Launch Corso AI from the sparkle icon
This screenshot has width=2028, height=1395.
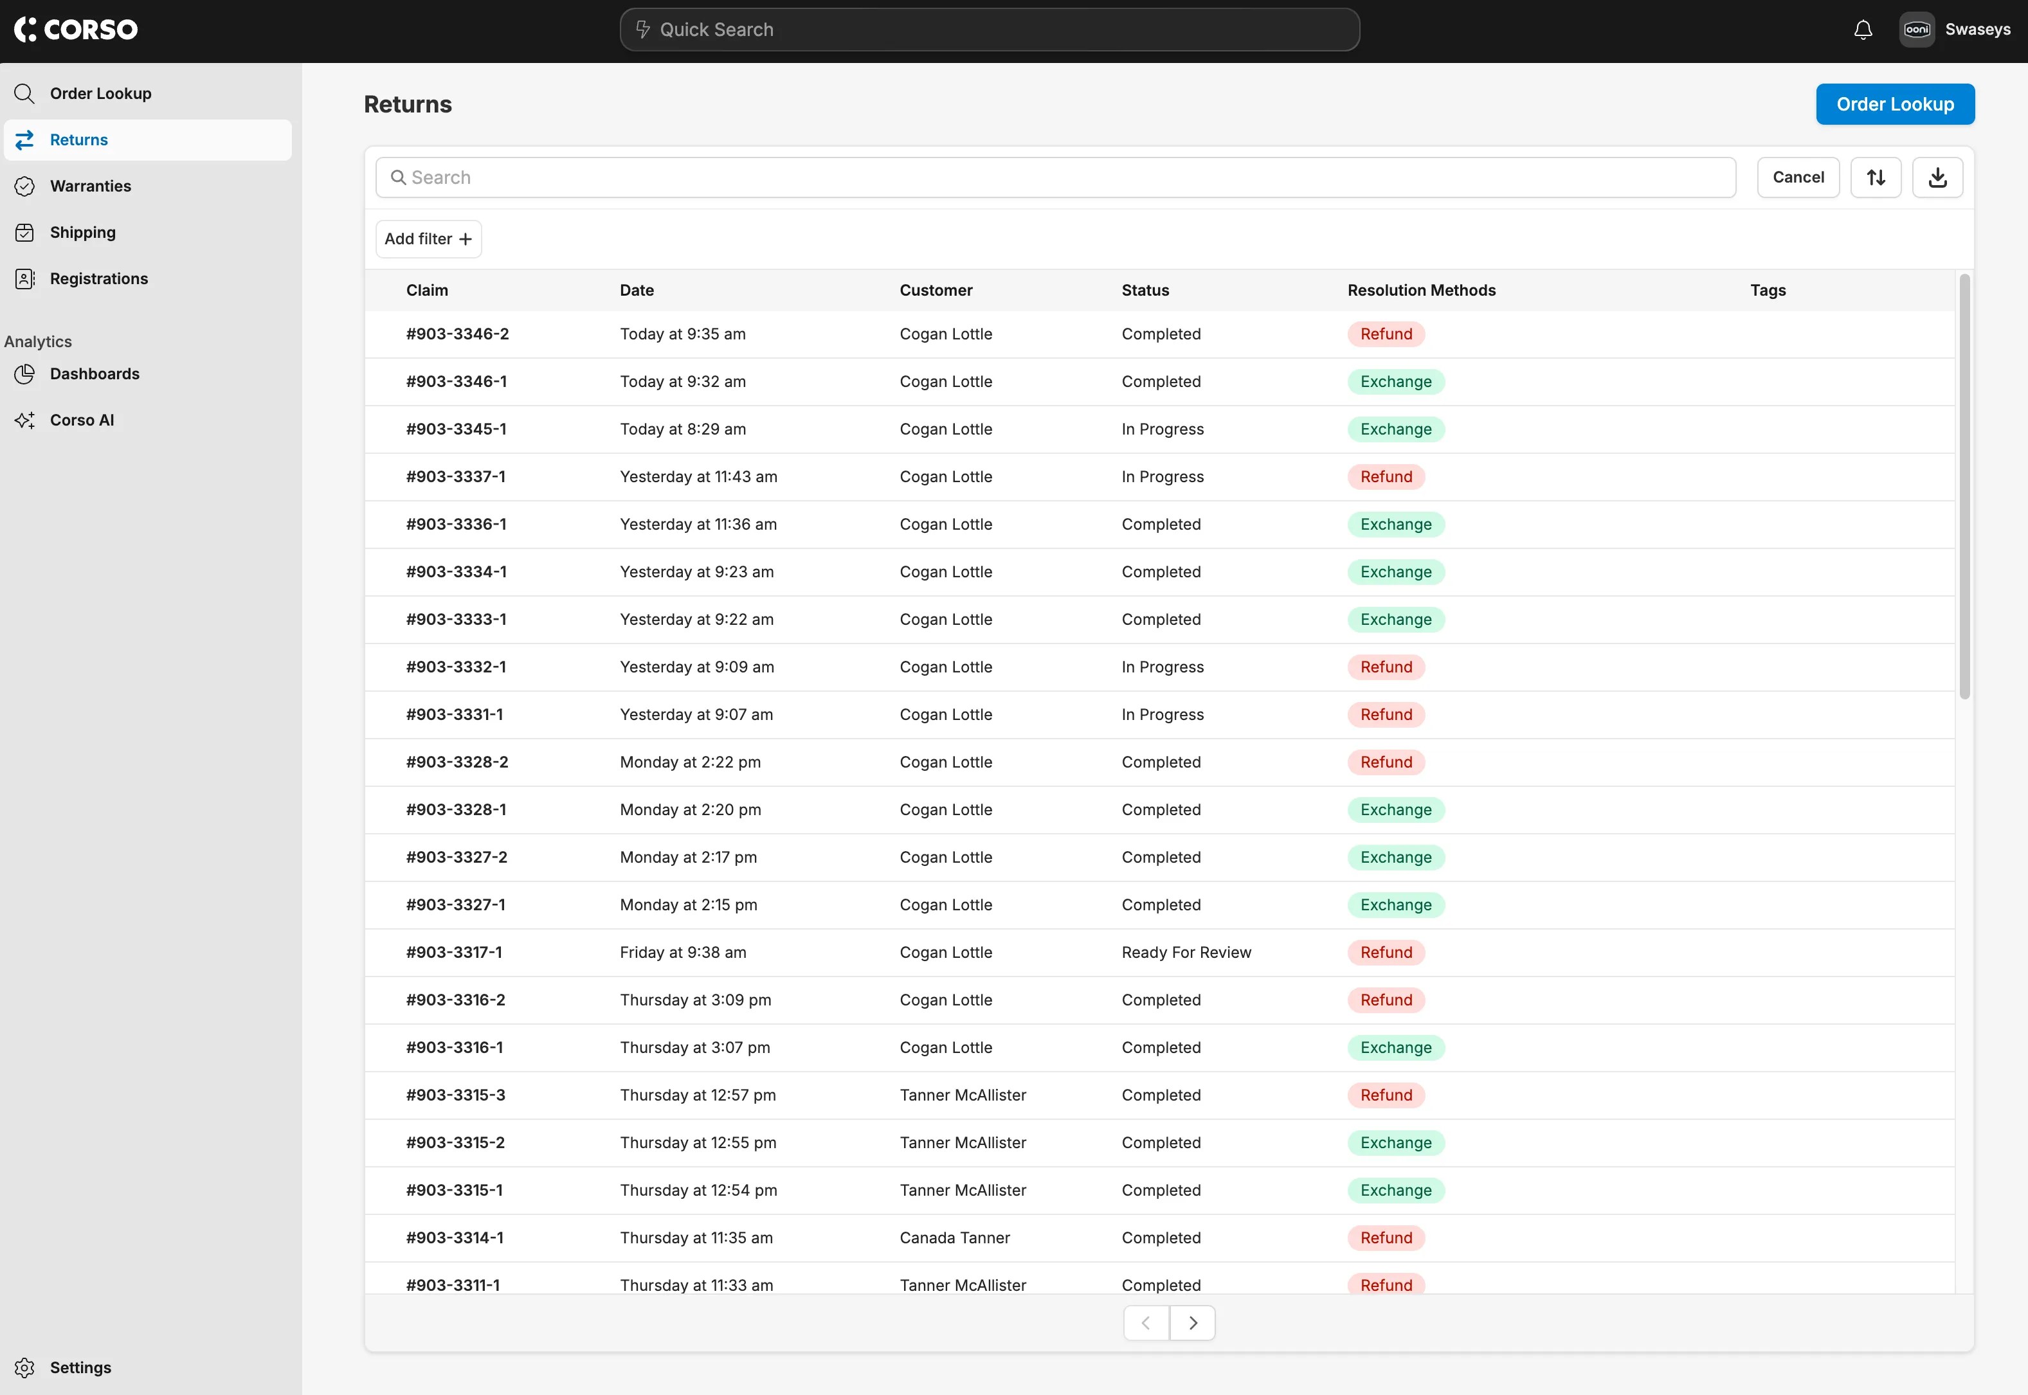tap(24, 420)
